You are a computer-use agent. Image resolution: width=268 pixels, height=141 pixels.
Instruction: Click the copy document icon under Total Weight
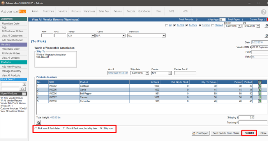(x=39, y=122)
